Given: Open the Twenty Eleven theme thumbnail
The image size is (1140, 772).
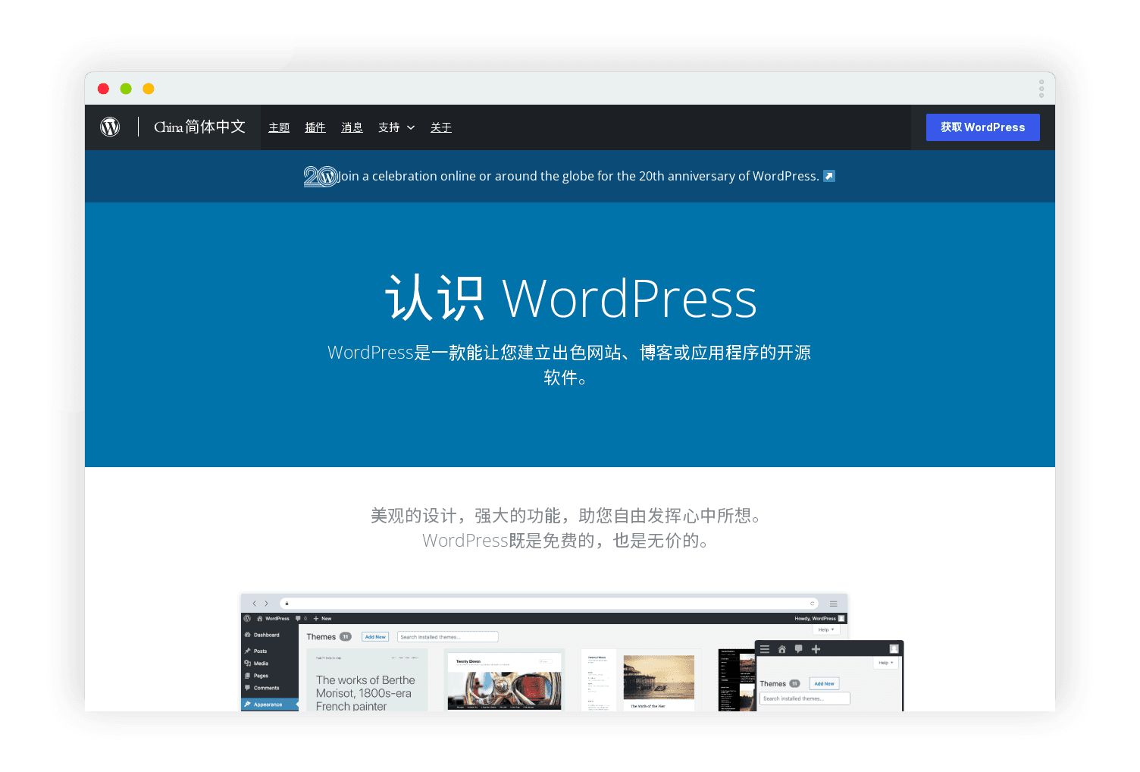Looking at the screenshot, I should 504,680.
